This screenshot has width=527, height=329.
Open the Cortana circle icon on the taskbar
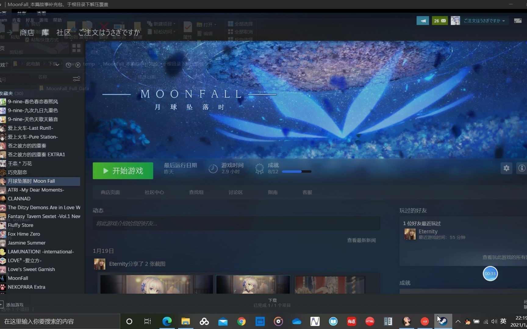tap(129, 321)
